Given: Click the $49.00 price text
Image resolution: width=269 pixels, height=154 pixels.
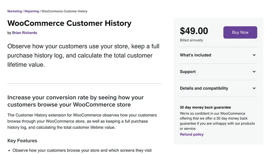Looking at the screenshot, I should click(194, 31).
